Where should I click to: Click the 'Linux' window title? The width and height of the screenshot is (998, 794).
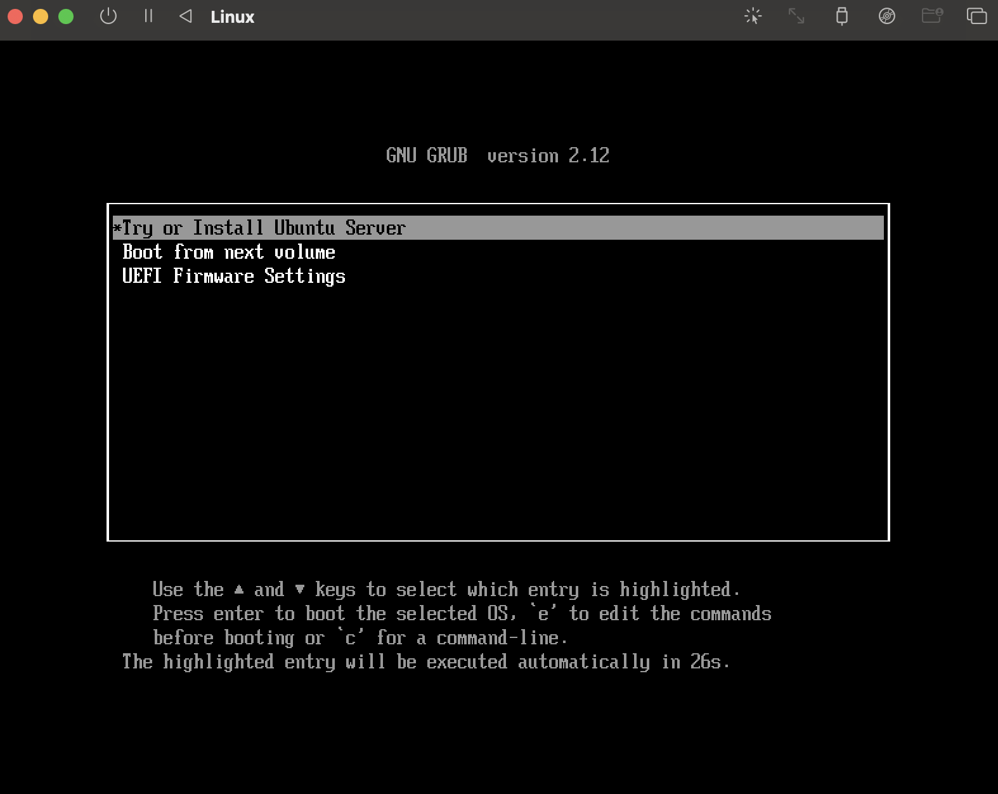[x=232, y=17]
